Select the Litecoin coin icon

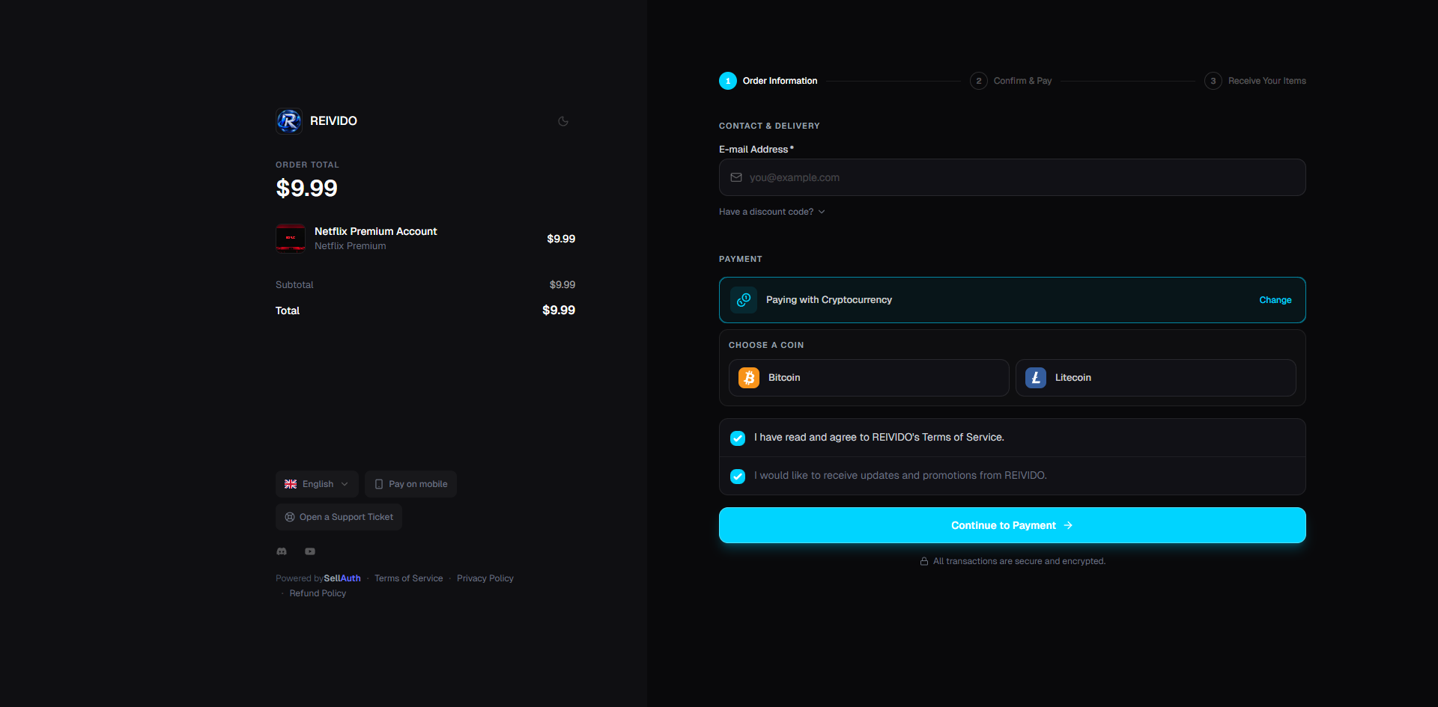pos(1036,378)
